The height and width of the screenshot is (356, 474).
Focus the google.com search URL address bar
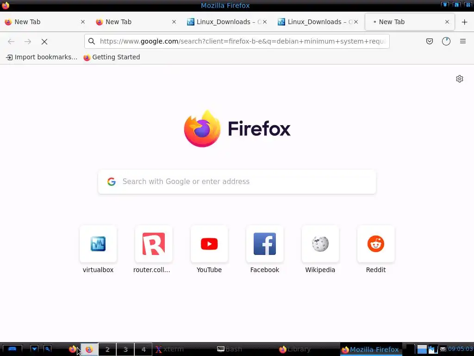pos(237,41)
